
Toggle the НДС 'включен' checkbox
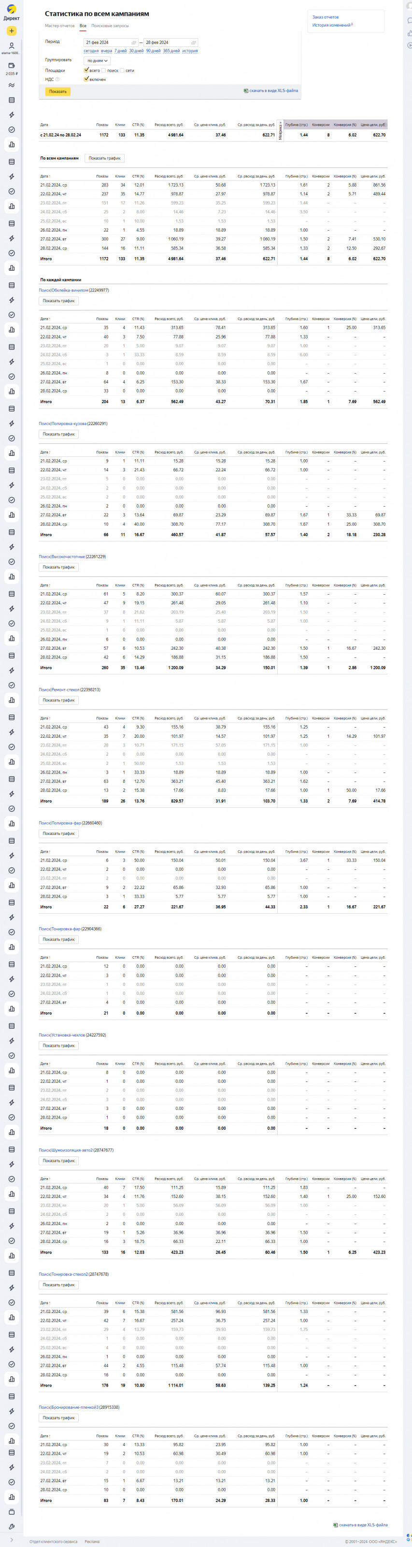click(x=86, y=79)
